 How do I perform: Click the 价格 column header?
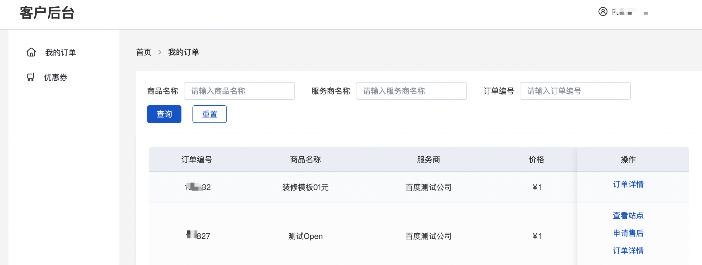tap(536, 159)
